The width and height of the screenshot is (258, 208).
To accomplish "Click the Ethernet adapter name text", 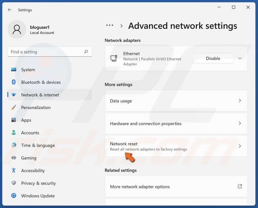I will point(132,53).
